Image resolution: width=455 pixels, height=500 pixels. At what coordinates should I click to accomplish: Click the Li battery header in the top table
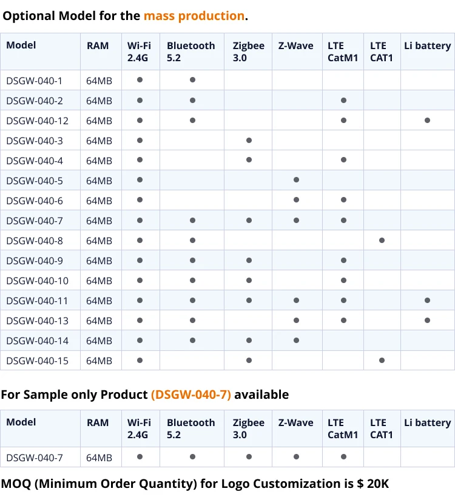point(428,46)
